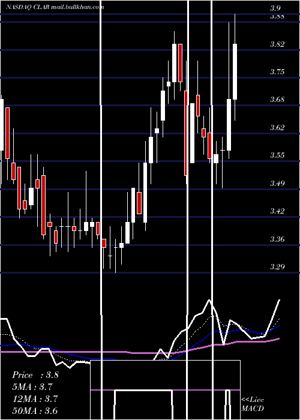The width and height of the screenshot is (300, 420).
Task: Pick the 3.55 price axis label
Action: (x=277, y=155)
